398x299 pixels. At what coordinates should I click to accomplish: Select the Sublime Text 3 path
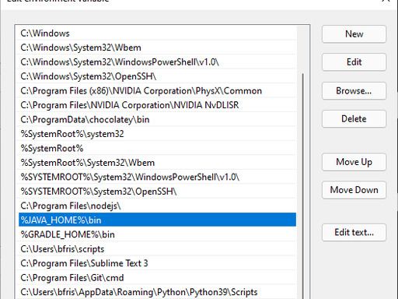point(157,263)
